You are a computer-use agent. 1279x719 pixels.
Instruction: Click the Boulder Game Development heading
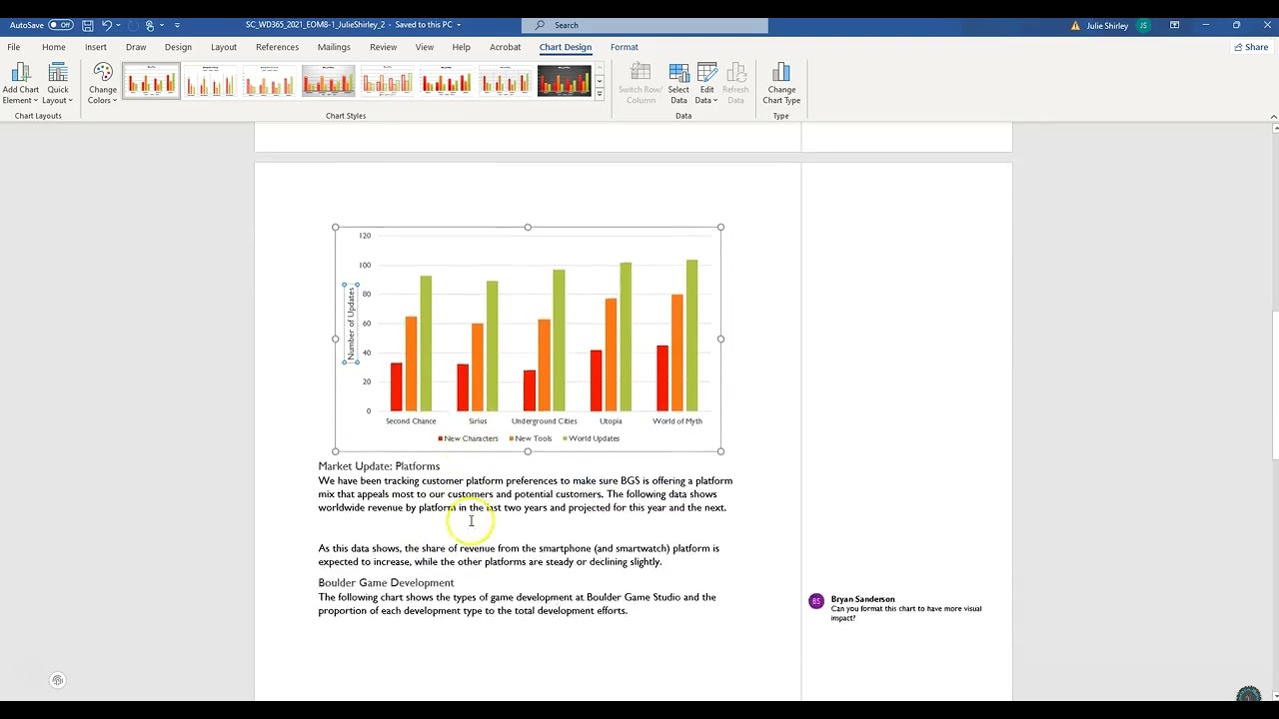click(386, 583)
